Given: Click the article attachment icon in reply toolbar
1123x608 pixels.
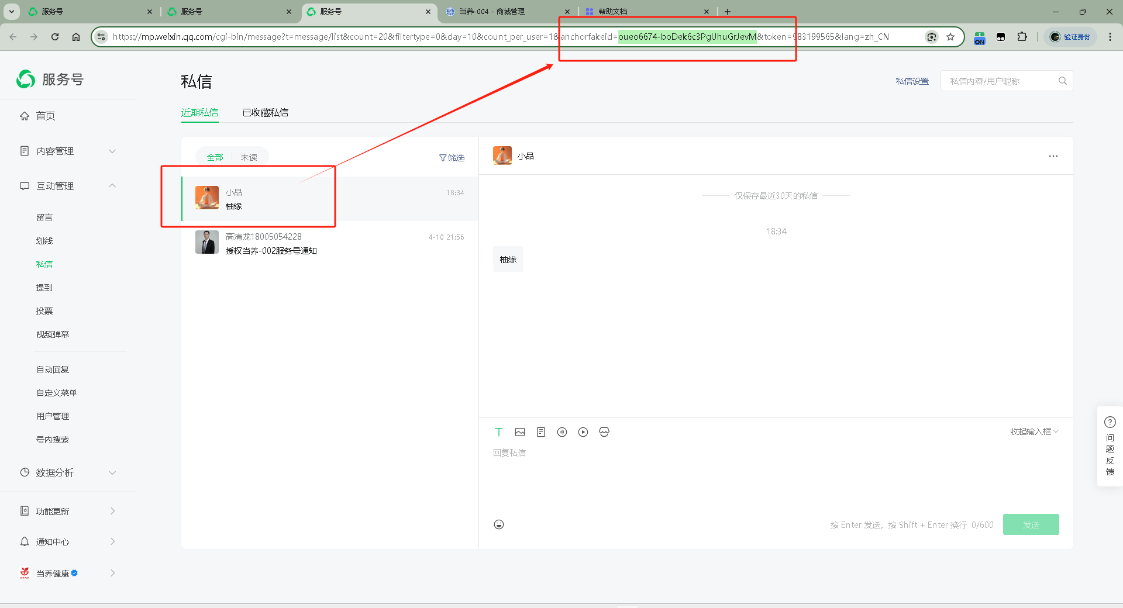Looking at the screenshot, I should click(541, 432).
